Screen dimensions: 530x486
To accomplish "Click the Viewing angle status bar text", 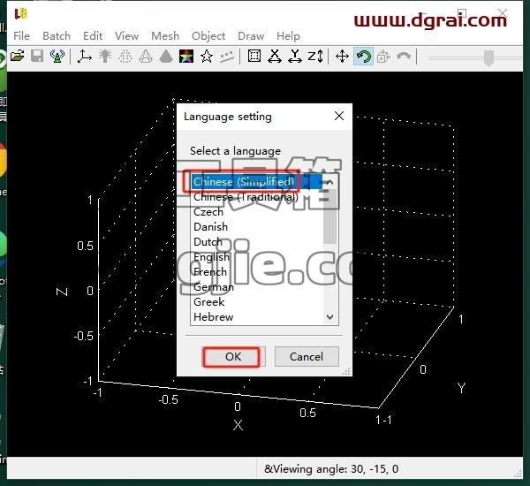I will click(331, 468).
